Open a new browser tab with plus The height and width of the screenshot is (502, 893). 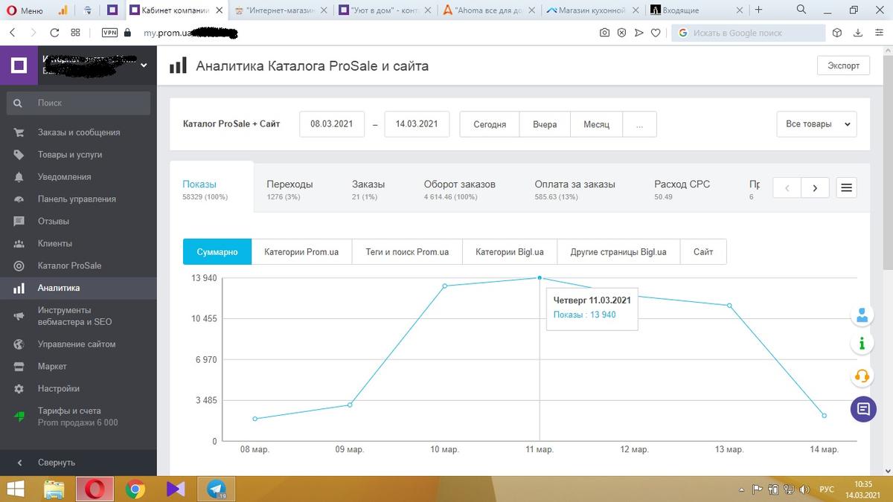758,10
